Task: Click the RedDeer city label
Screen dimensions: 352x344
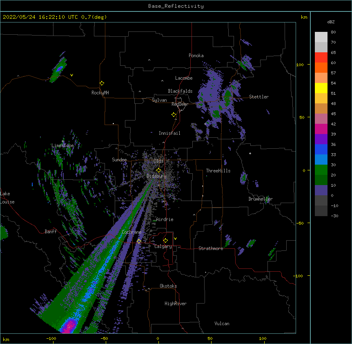Action: pos(180,104)
